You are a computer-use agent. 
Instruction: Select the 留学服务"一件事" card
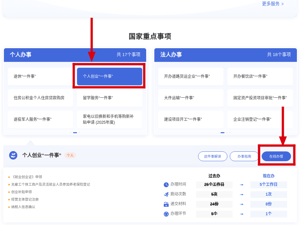(109, 98)
